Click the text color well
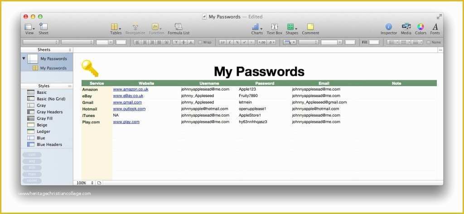Image resolution: width=464 pixels, height=214 pixels. 121,42
